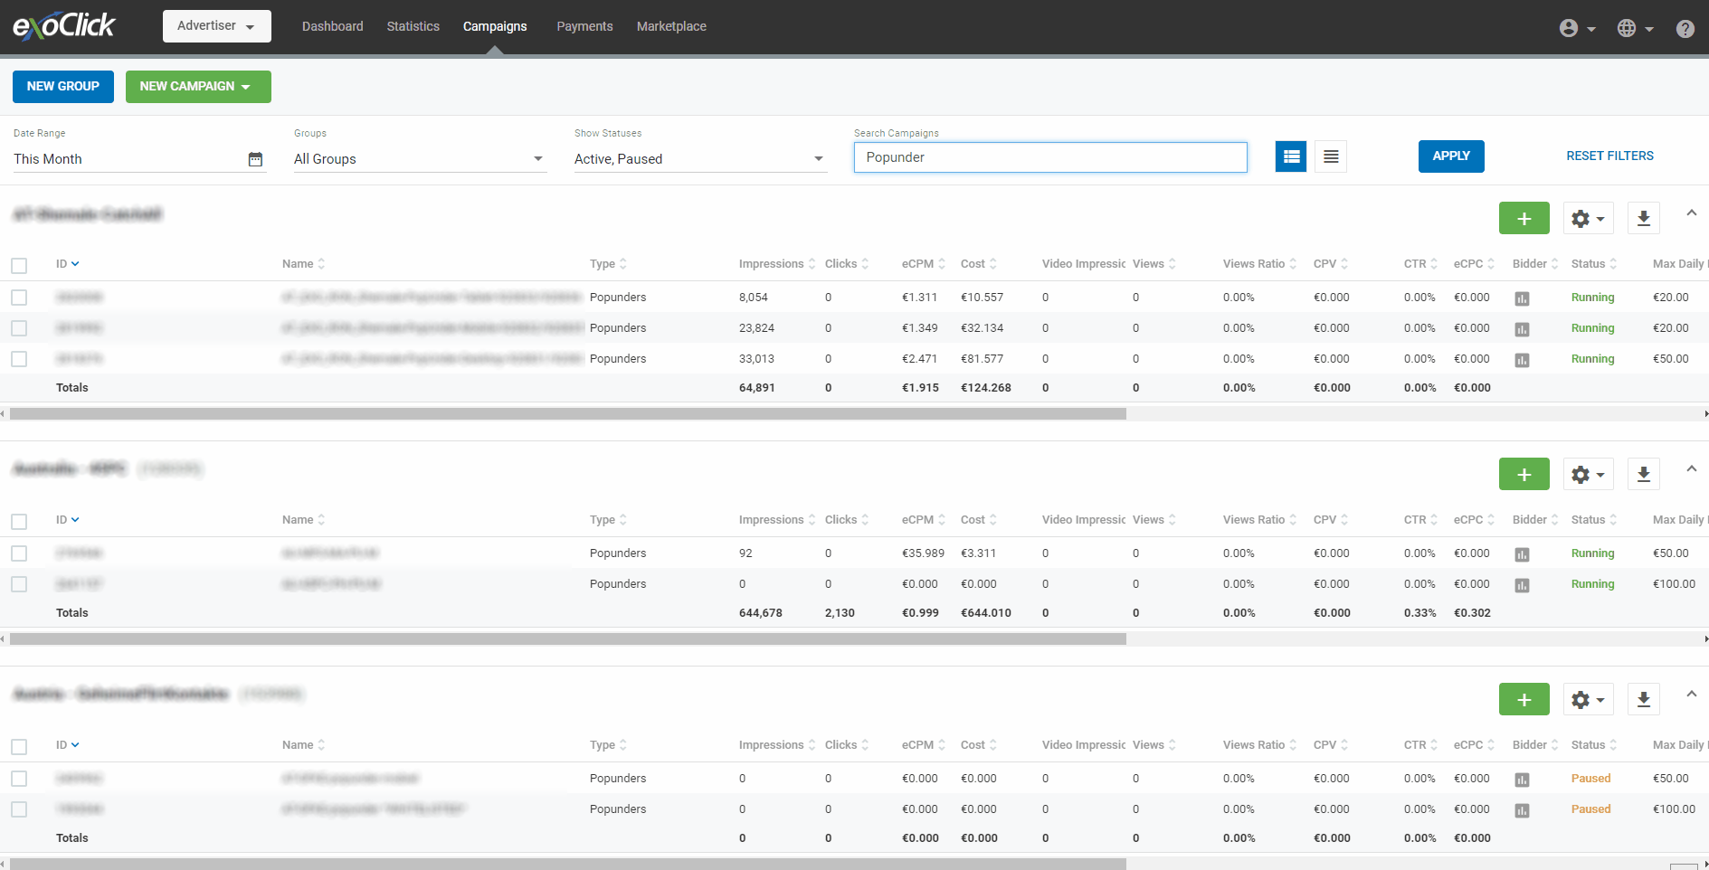Open the Show Statuses dropdown
This screenshot has width=1709, height=870.
[700, 159]
